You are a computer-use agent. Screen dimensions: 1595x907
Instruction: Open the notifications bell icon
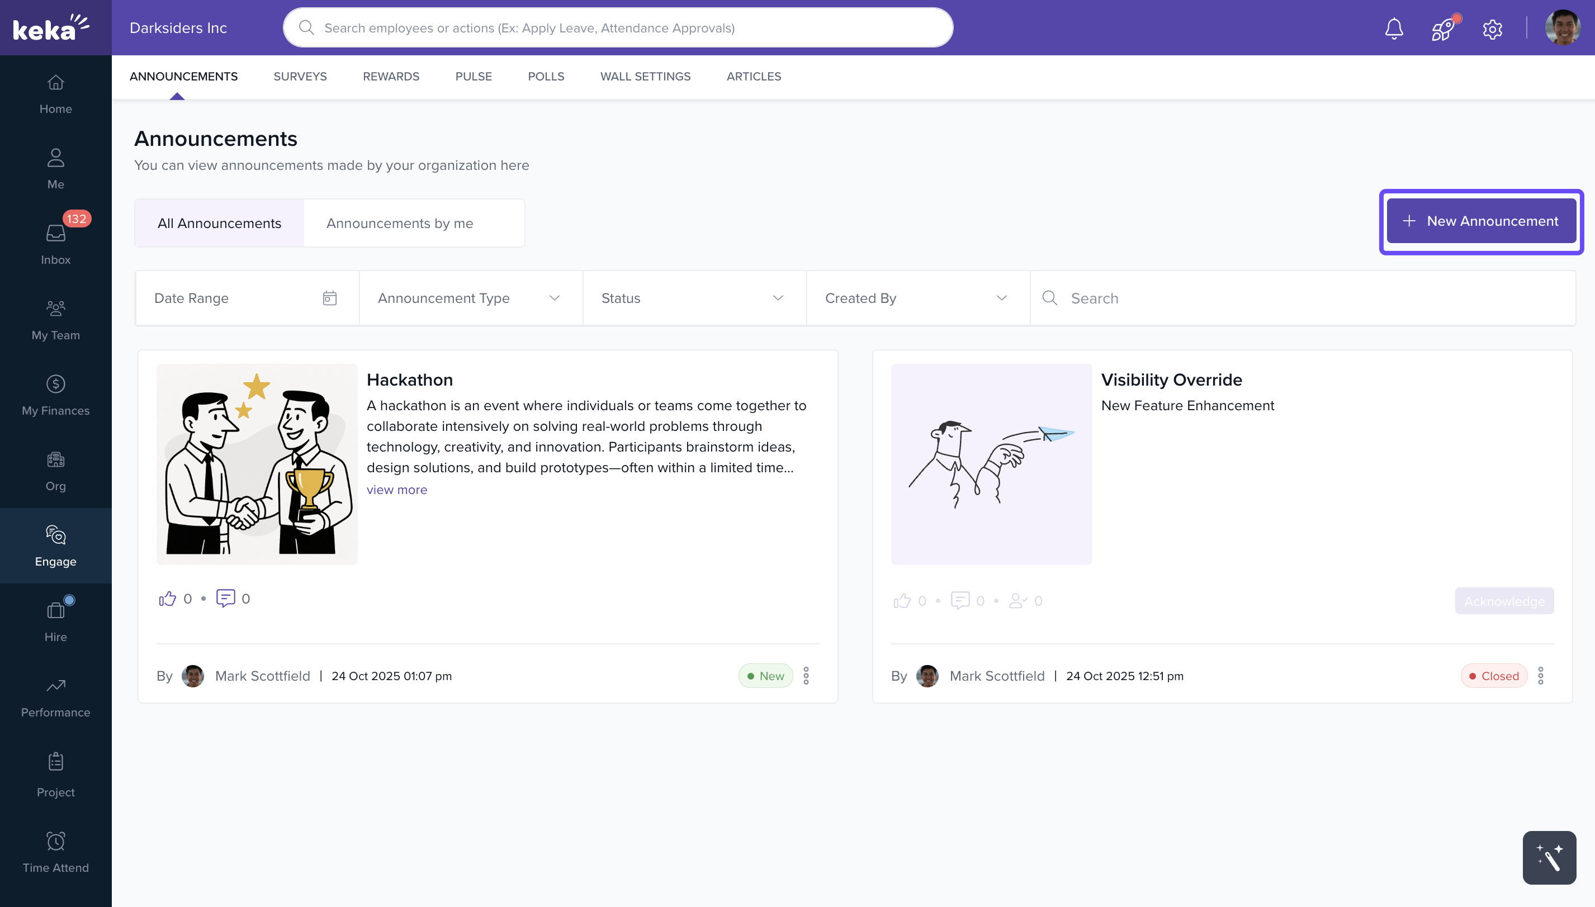click(x=1394, y=29)
